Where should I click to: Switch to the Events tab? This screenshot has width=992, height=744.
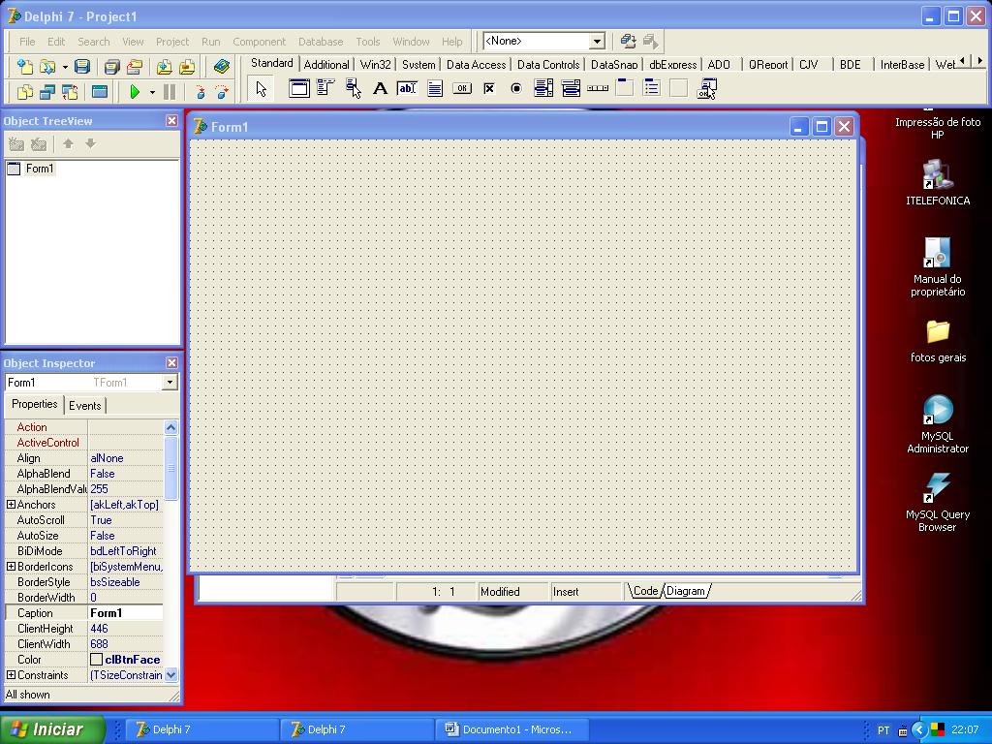click(x=85, y=406)
